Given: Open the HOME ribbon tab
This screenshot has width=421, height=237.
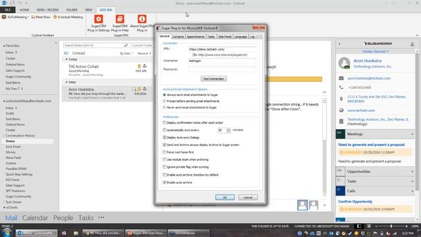Looking at the screenshot, I should coord(24,10).
